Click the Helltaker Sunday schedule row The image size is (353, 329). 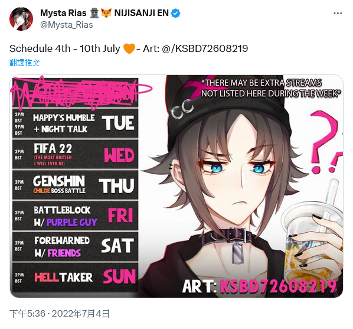(x=75, y=278)
